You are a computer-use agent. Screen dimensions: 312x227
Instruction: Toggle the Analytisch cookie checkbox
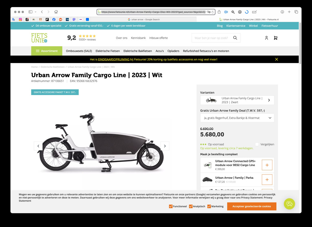click(191, 206)
